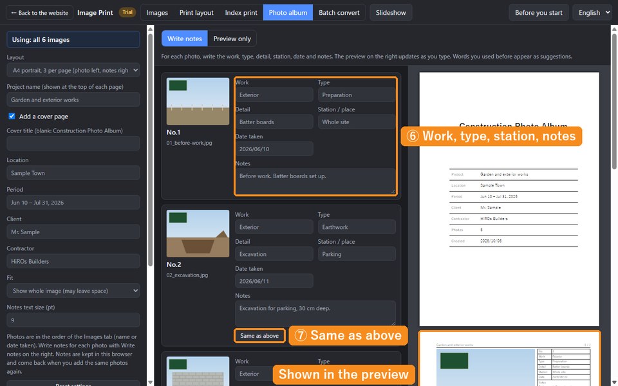This screenshot has width=618, height=386.
Task: Edit No.2 Work field 'Exterior'
Action: pos(274,227)
